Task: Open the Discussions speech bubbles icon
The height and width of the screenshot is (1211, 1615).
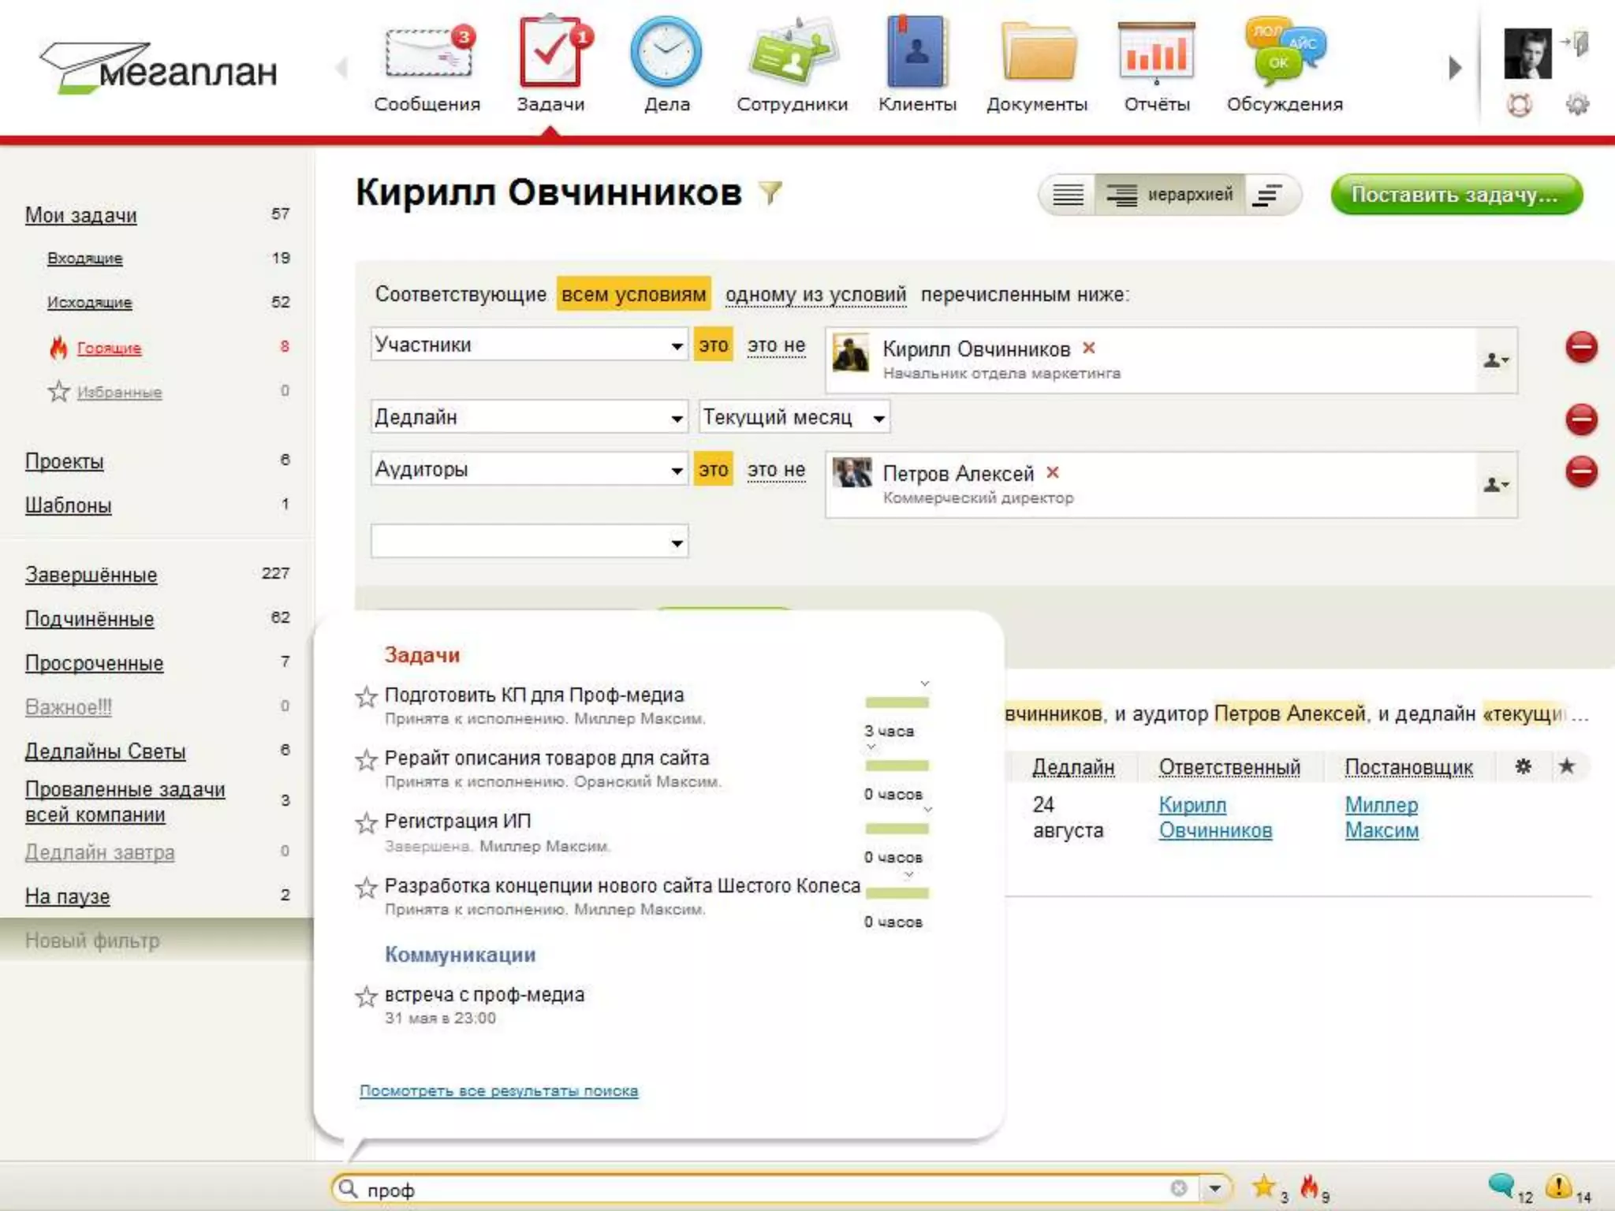Action: pos(1284,52)
